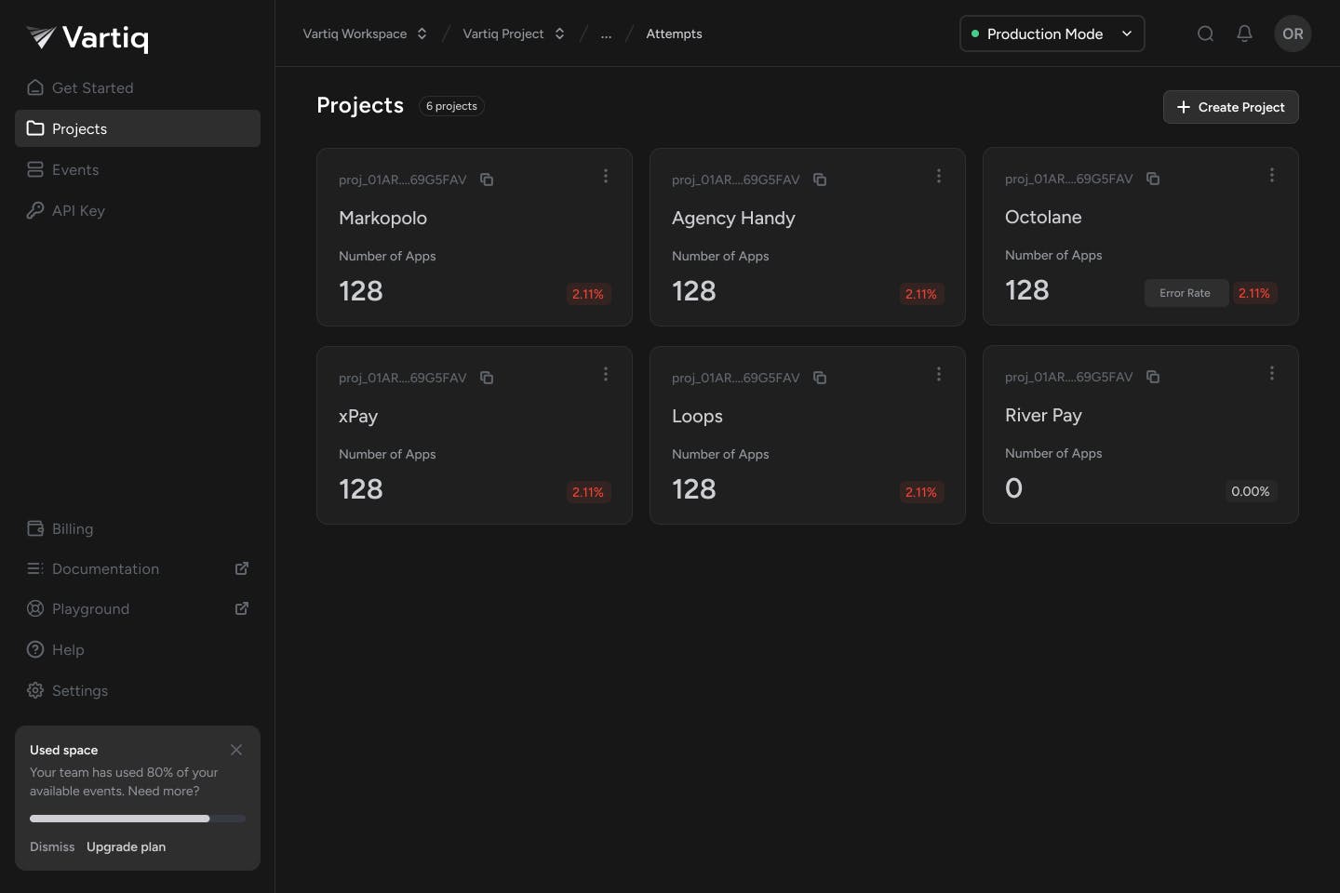Image resolution: width=1340 pixels, height=893 pixels.
Task: Click the Upgrade plan link
Action: pyautogui.click(x=126, y=846)
